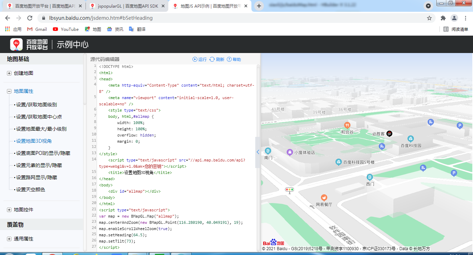The image size is (473, 255).
Task: Collapse the 地图属性 tree section
Action: click(9, 91)
